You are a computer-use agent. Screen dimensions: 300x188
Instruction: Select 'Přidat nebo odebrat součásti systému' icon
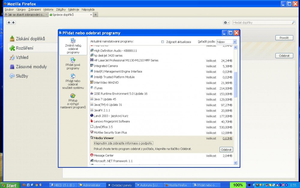[73, 76]
